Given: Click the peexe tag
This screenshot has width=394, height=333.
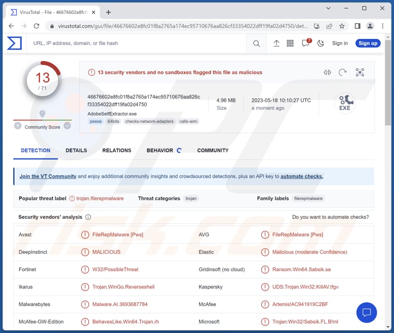Looking at the screenshot, I should coord(95,121).
